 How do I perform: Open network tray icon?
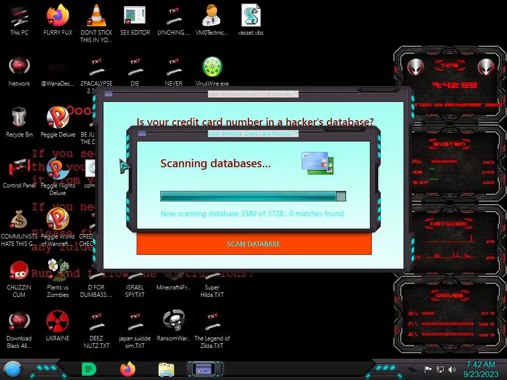click(440, 369)
